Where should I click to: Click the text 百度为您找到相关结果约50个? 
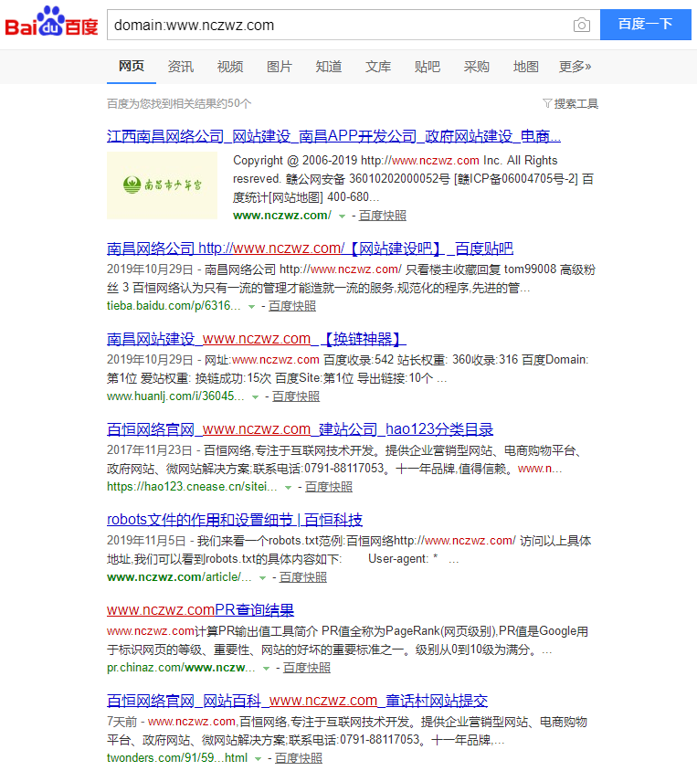pyautogui.click(x=179, y=104)
